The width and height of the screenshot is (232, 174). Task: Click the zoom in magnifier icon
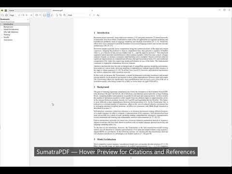[64, 15]
